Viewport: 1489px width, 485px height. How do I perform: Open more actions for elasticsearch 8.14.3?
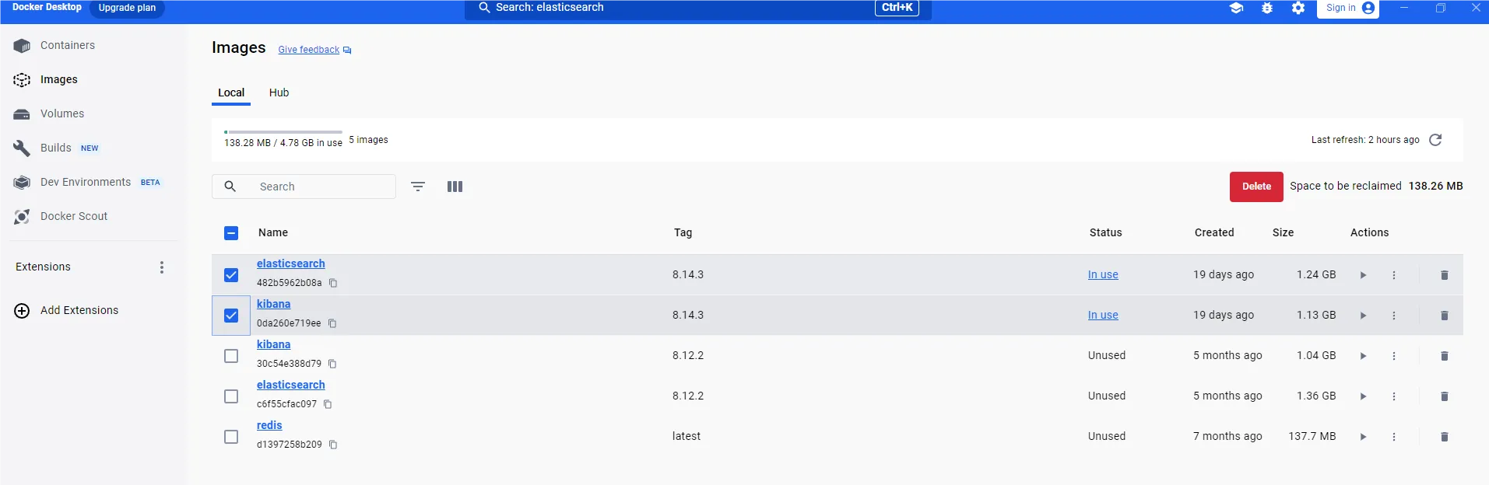[x=1394, y=275]
